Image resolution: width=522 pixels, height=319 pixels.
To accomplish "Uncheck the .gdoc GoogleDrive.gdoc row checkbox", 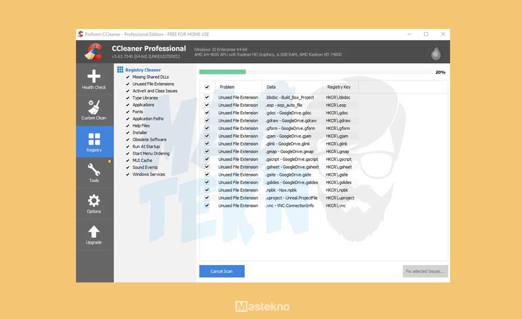I will 207,113.
